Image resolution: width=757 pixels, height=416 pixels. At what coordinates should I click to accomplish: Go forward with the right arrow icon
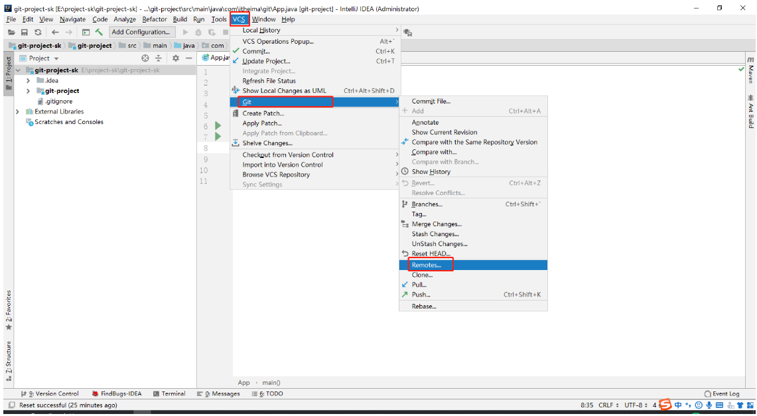[x=68, y=33]
